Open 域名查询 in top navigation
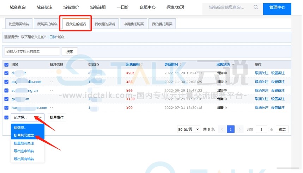Screen dimensions: 303x173 click(18, 7)
